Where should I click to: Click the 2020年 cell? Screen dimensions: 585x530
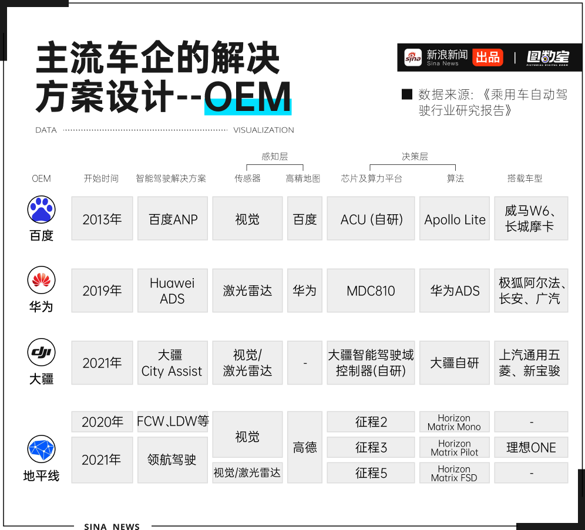[102, 422]
